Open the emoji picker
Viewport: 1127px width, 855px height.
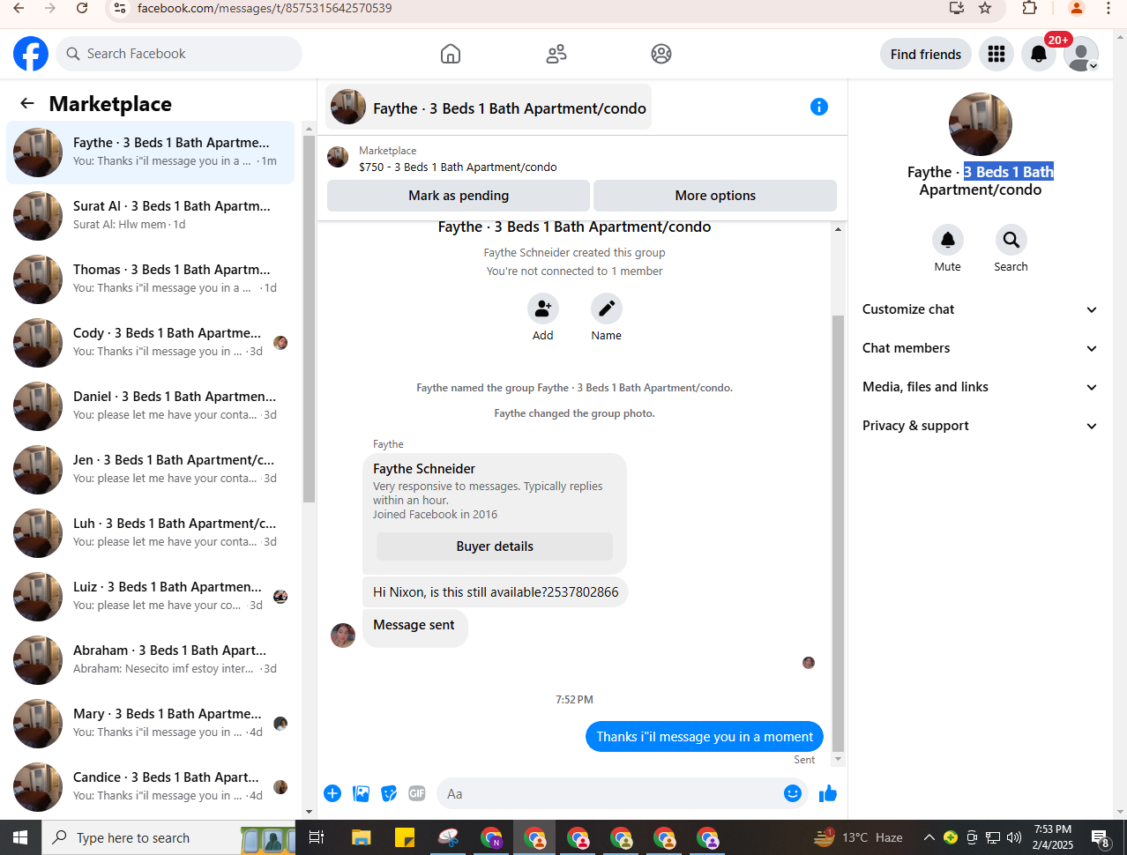793,793
